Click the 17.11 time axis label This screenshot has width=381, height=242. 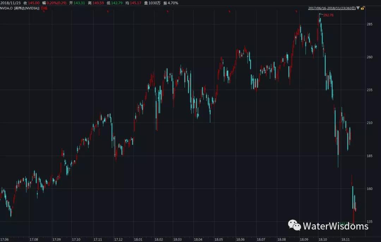98,240
